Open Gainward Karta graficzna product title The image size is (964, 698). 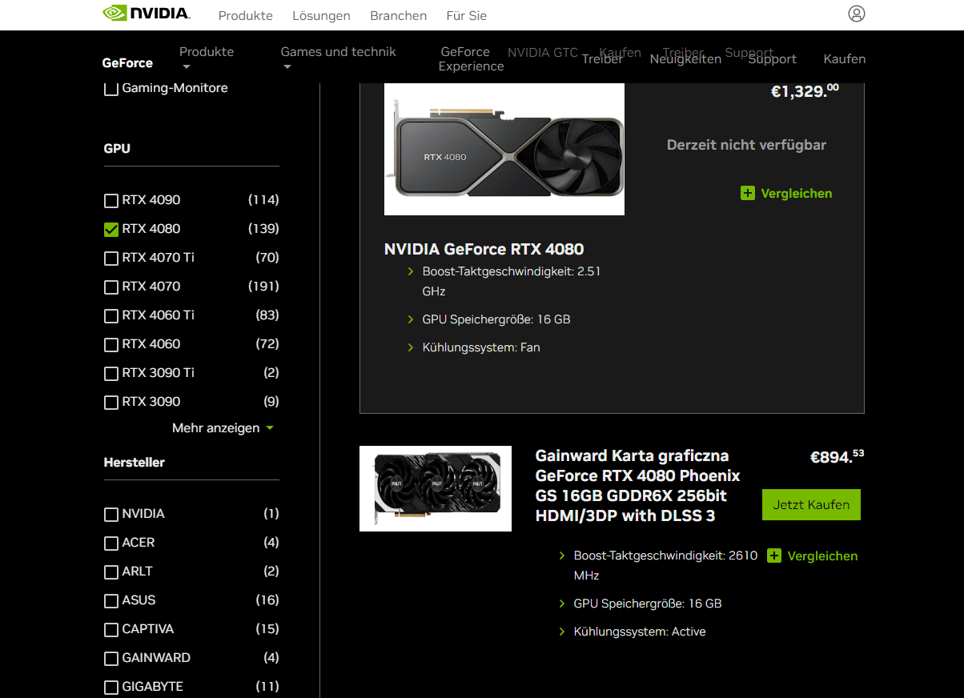638,486
